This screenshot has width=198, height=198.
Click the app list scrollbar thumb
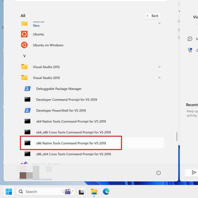pos(177,137)
